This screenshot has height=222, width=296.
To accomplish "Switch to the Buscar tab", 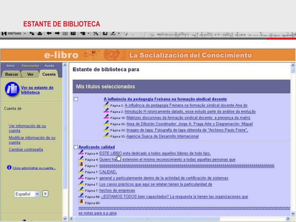I will point(12,74).
